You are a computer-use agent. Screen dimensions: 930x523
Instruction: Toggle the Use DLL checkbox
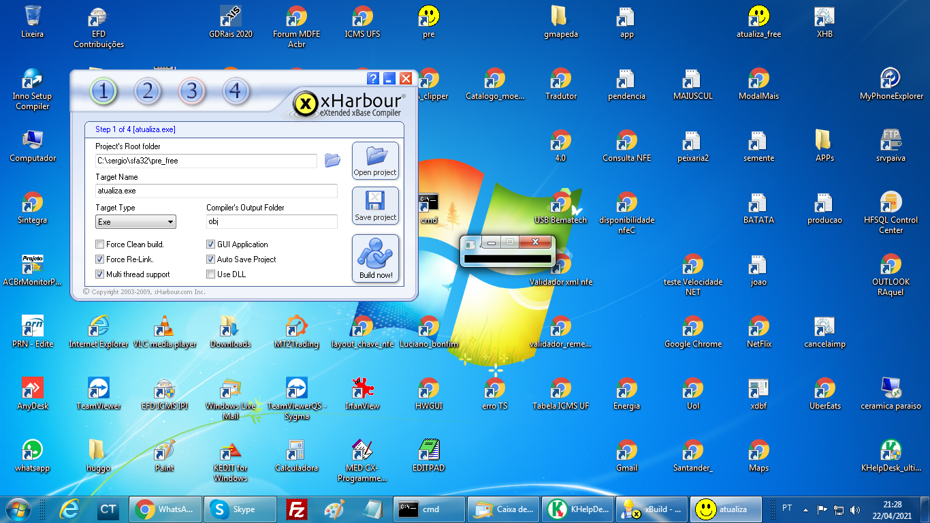click(211, 274)
